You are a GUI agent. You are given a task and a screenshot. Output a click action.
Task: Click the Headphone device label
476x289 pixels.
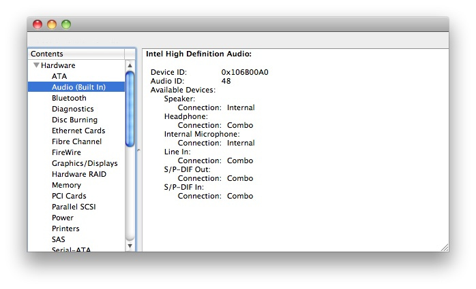[185, 116]
